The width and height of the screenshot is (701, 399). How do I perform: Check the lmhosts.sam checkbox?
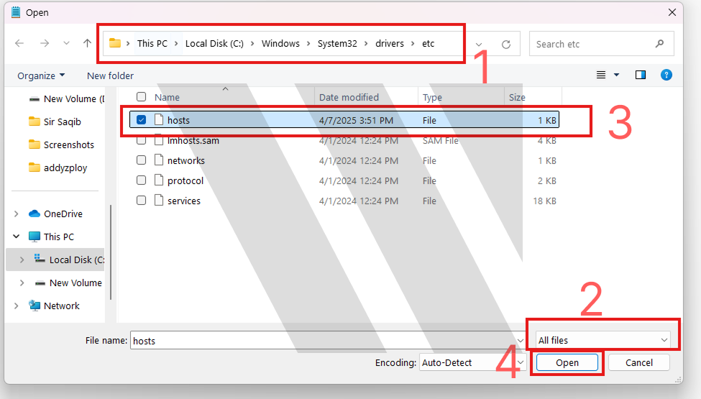(x=141, y=141)
